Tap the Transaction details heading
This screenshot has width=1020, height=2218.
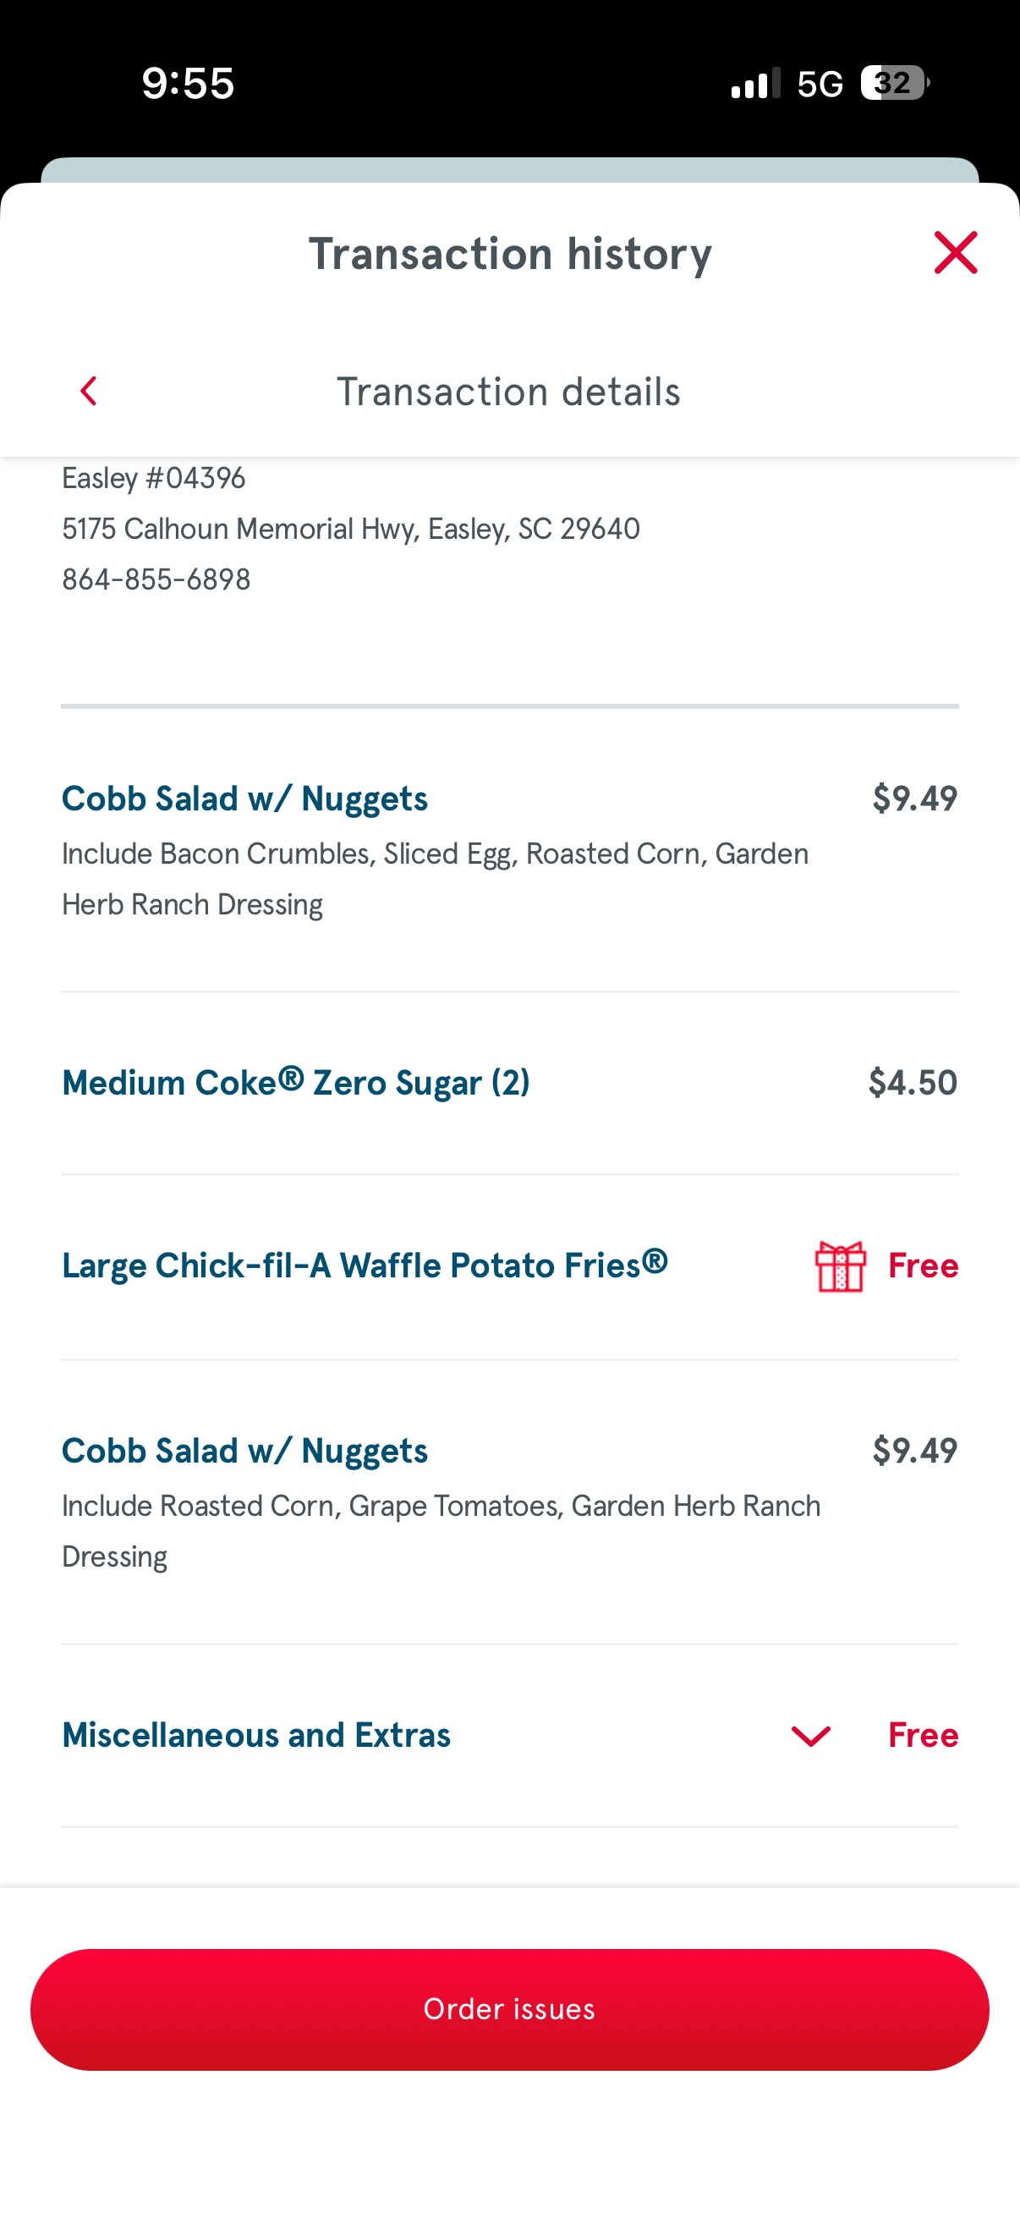508,392
